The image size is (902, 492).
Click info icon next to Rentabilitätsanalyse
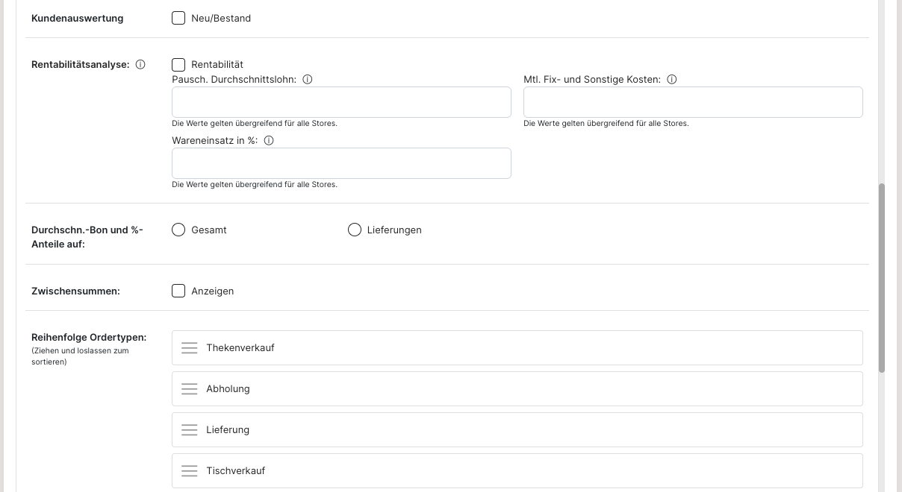click(140, 65)
